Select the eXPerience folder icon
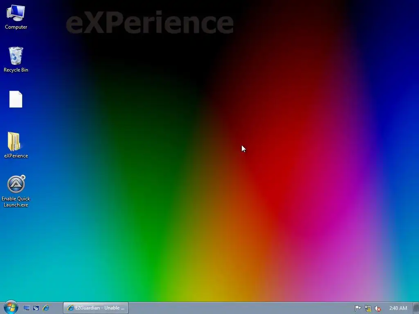419x314 pixels. [16, 145]
